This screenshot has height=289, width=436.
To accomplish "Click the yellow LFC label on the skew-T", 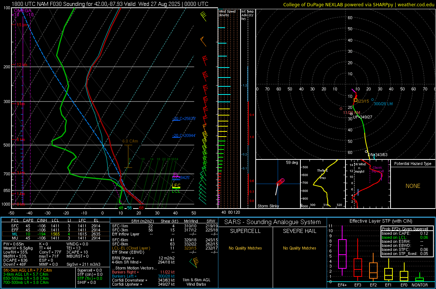I will pyautogui.click(x=176, y=185).
